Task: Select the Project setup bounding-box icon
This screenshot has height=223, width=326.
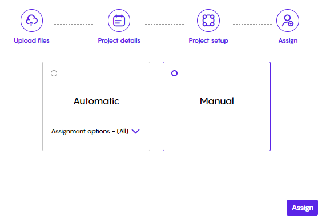Action: pos(208,21)
